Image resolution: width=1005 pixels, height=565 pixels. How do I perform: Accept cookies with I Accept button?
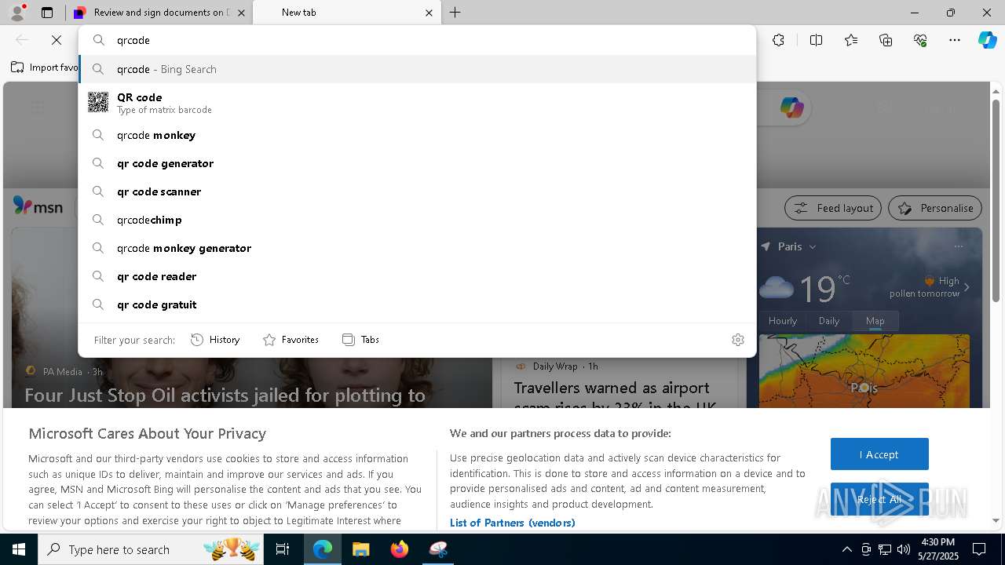pos(879,454)
